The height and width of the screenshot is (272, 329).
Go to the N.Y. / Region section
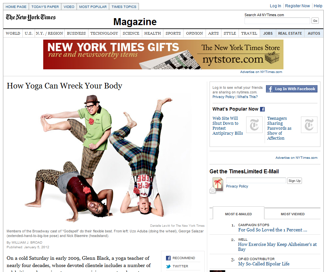click(49, 33)
